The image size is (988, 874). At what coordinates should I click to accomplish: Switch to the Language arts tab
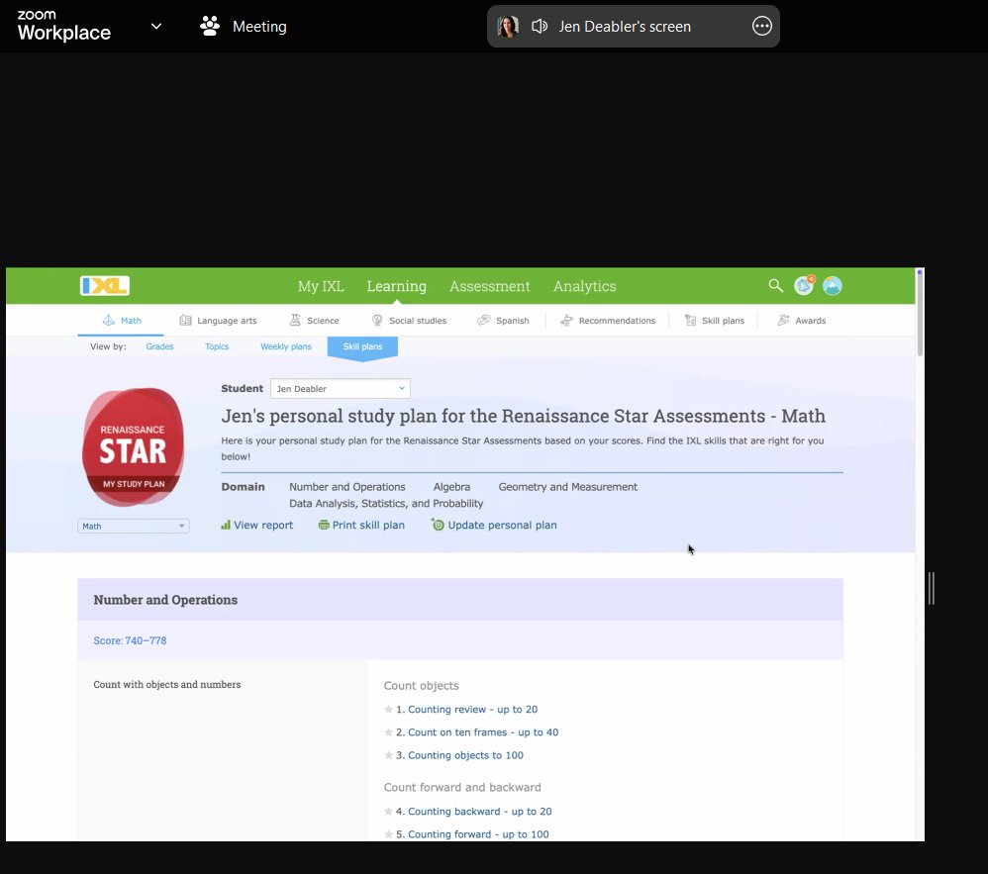click(218, 320)
